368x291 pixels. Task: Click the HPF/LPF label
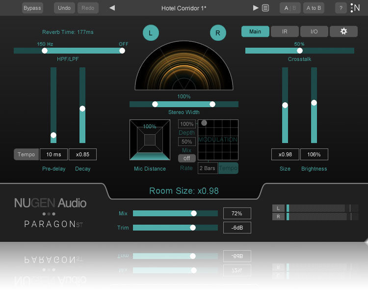pyautogui.click(x=68, y=59)
